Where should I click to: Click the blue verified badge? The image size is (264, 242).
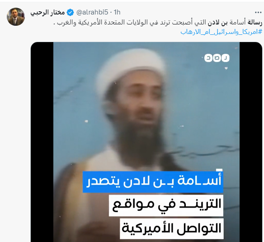coord(71,13)
